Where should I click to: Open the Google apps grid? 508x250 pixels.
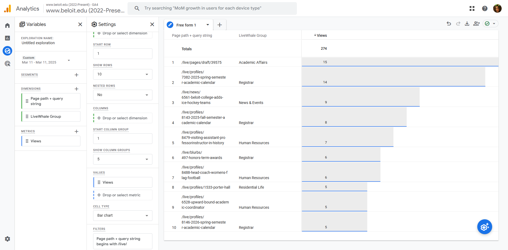472,8
